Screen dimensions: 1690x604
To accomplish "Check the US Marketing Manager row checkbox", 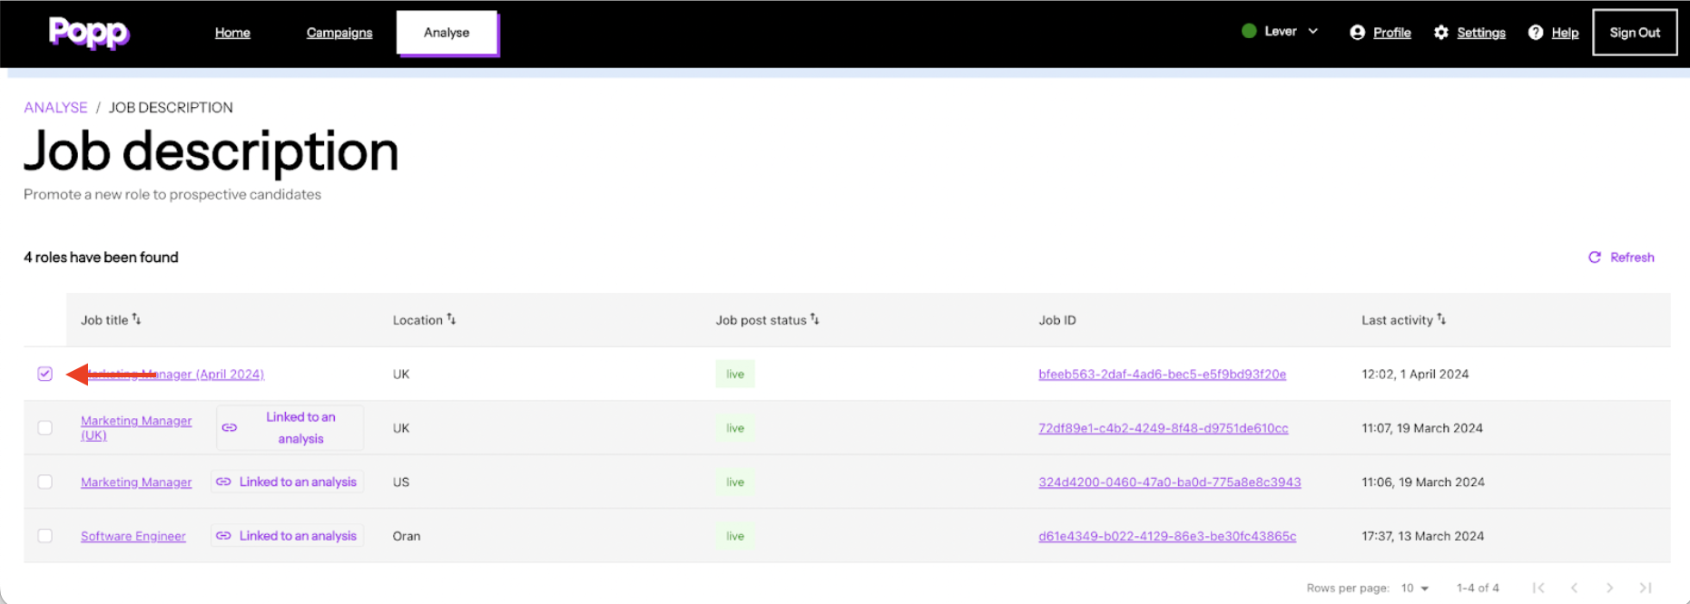I will [44, 482].
